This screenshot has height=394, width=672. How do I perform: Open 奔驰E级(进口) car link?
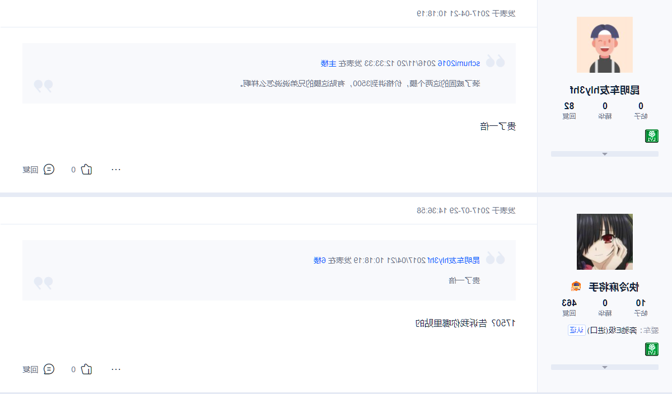[x=613, y=330]
